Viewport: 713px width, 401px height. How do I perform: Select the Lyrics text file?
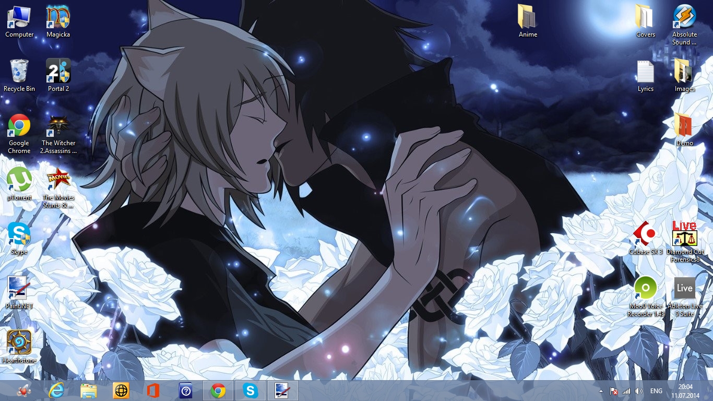click(646, 76)
